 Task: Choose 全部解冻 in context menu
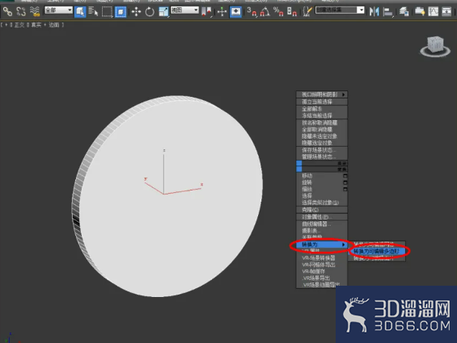(322, 109)
